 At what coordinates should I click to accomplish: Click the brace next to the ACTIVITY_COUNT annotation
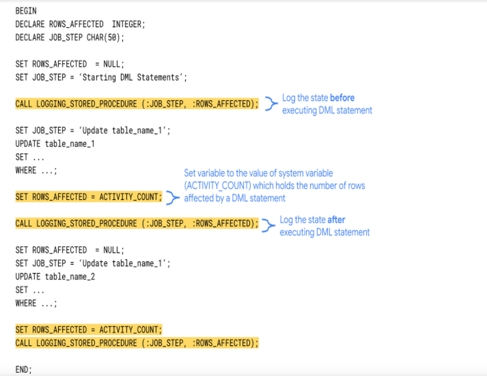pos(173,198)
